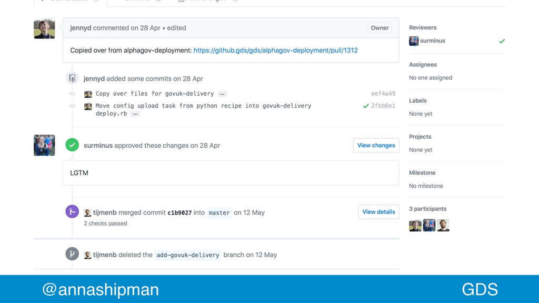The image size is (539, 303).
Task: Click Reviewers heading in sidebar
Action: [x=423, y=27]
